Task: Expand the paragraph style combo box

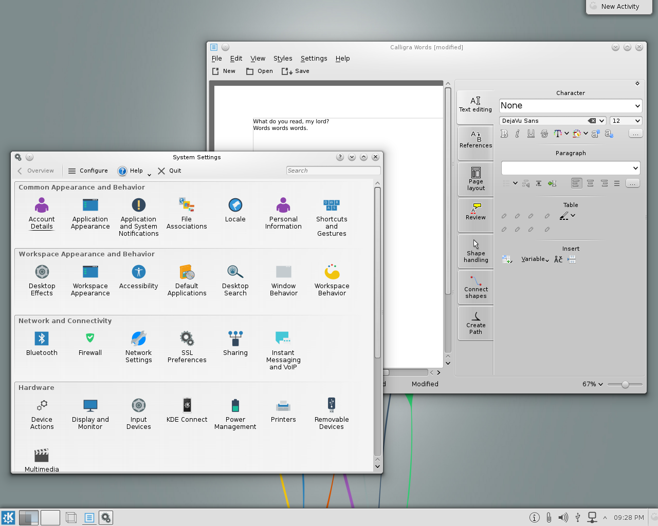Action: [x=571, y=168]
